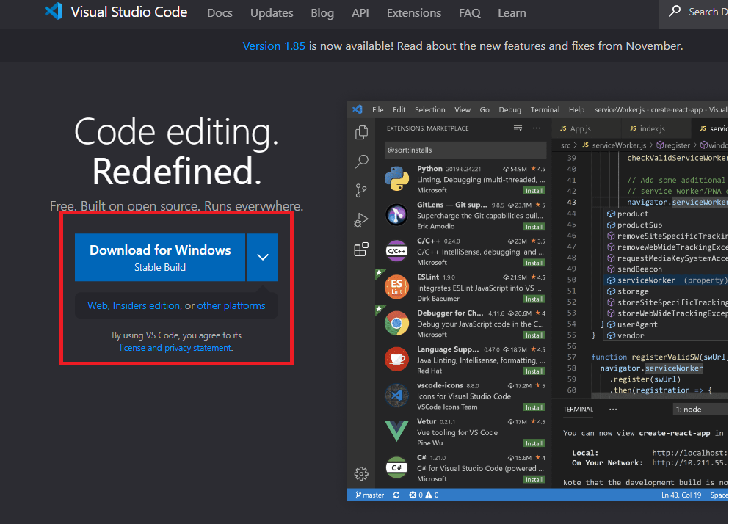729x524 pixels.
Task: Click the Visual Studio Code title text
Action: [128, 12]
